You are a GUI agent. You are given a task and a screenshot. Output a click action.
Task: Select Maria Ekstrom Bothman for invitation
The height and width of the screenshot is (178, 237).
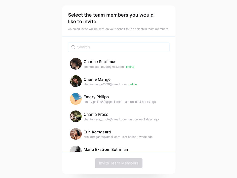(106, 149)
